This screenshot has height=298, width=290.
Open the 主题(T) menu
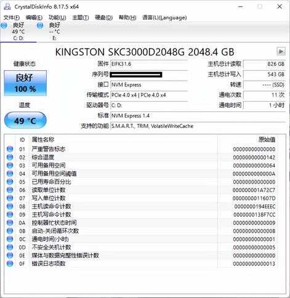coord(81,17)
